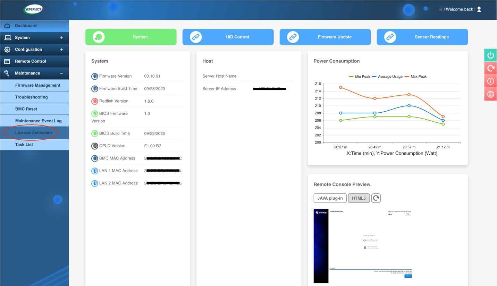
Task: Collapse the Maintenance sidebar menu
Action: coord(61,73)
